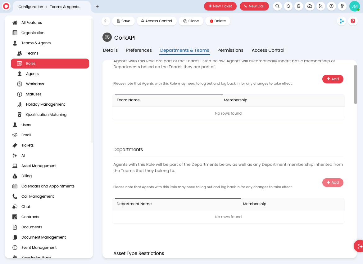Open Agents in sidebar
This screenshot has width=363, height=264.
pos(50,74)
